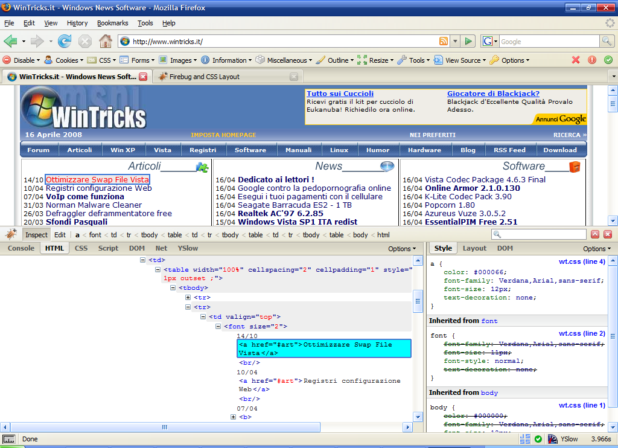Switch to the Firebug and CSS Layout tab
The height and width of the screenshot is (448, 618).
point(228,77)
